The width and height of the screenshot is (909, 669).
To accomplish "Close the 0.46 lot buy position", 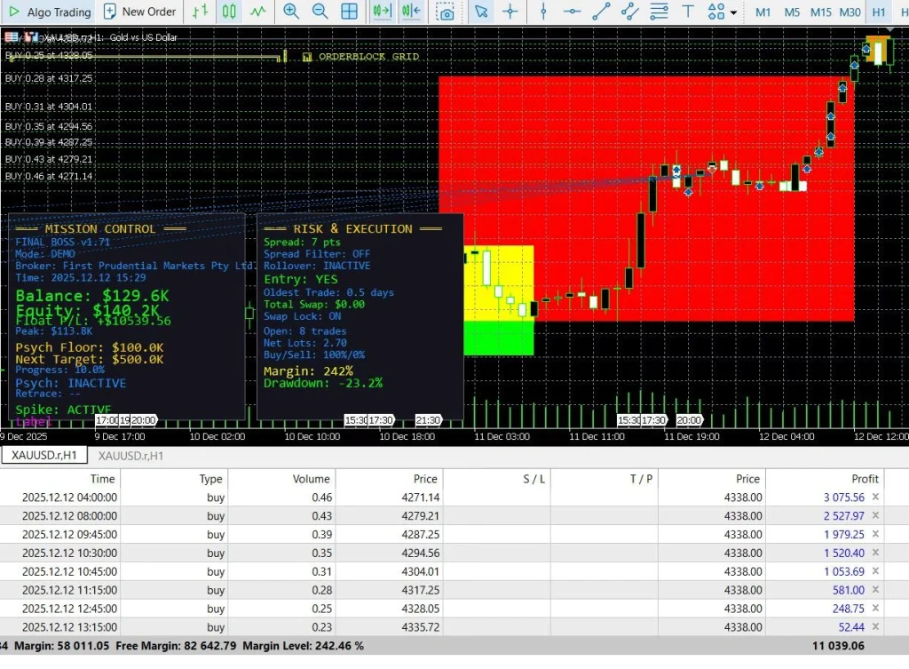I will pyautogui.click(x=875, y=498).
